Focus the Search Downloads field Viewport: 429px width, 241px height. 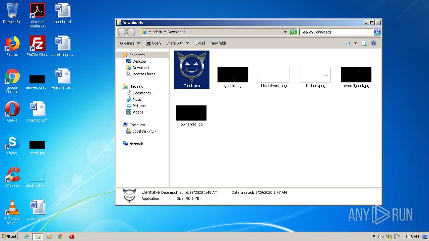click(x=336, y=32)
